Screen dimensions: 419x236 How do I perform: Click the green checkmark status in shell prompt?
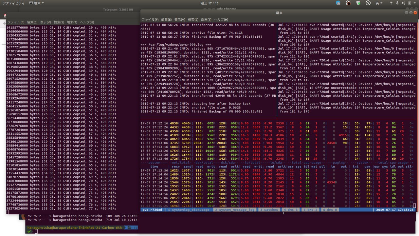(x=29, y=231)
